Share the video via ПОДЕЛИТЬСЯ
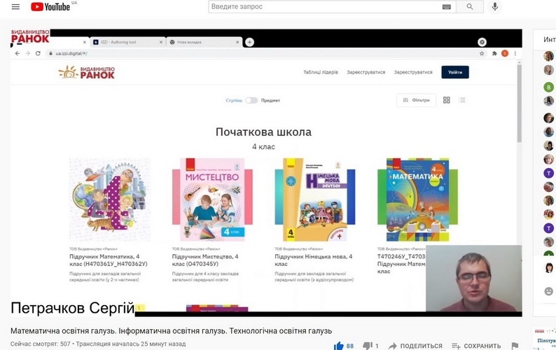Image resolution: width=556 pixels, height=350 pixels. pos(415,346)
